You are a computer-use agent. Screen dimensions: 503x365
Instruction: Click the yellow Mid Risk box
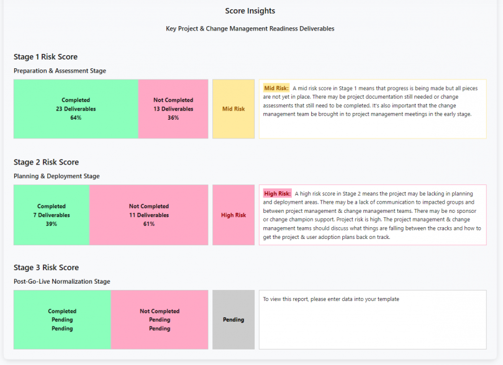(233, 109)
